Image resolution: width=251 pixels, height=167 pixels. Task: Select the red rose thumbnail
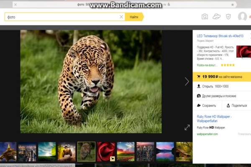click(106, 152)
